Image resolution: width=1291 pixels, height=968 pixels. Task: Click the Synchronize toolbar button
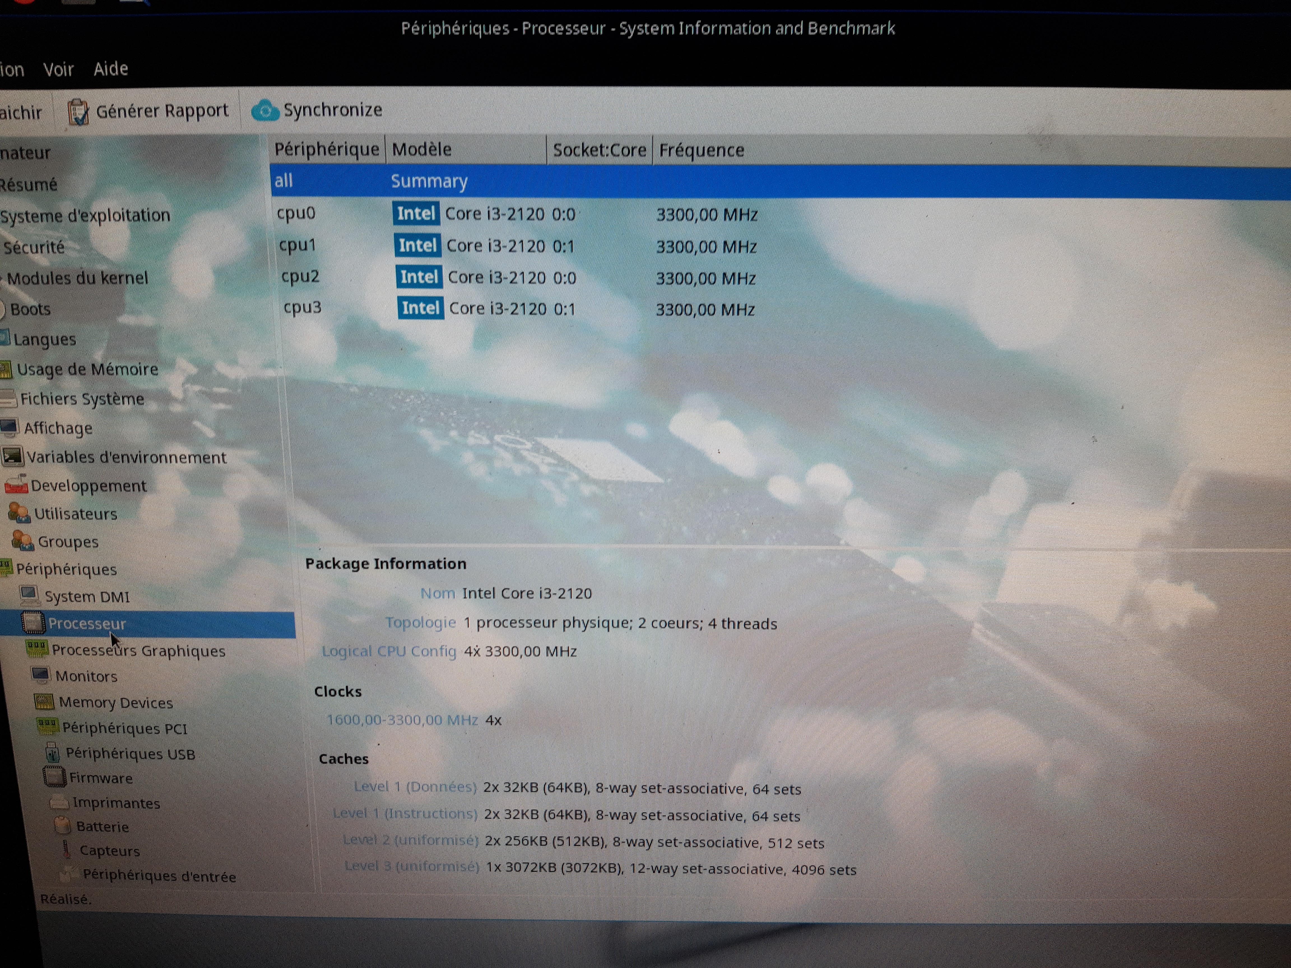click(317, 110)
